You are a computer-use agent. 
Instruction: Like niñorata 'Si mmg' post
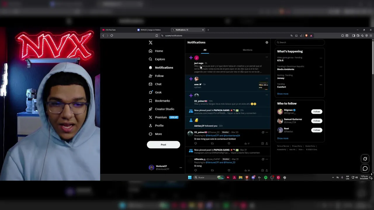[x=229, y=170]
